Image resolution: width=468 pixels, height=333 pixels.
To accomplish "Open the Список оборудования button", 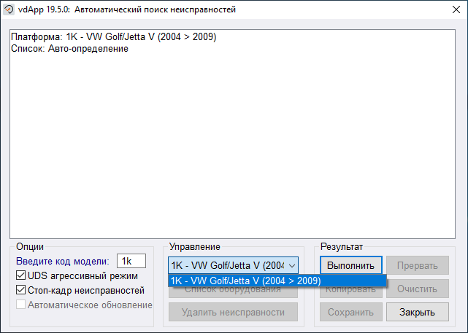I will tap(233, 291).
